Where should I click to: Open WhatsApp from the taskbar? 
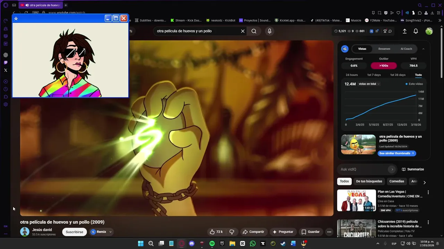tap(253, 243)
